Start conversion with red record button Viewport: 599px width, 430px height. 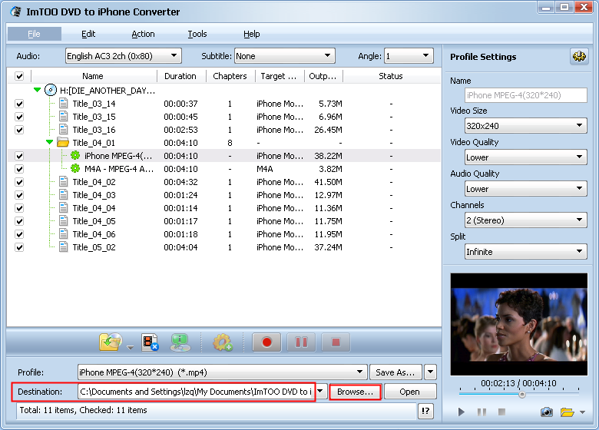coord(266,342)
